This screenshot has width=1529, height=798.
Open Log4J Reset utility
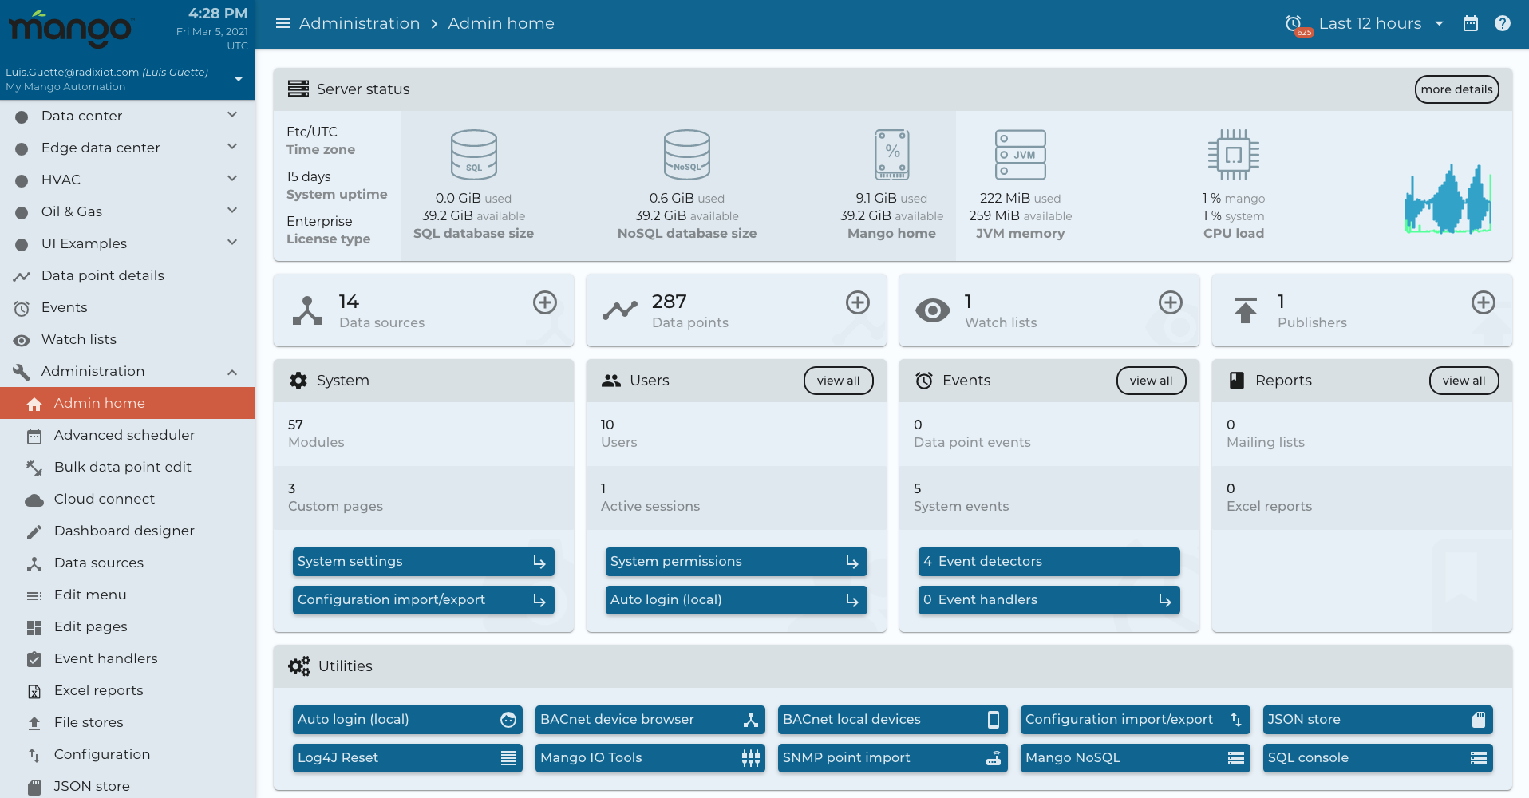(x=407, y=758)
